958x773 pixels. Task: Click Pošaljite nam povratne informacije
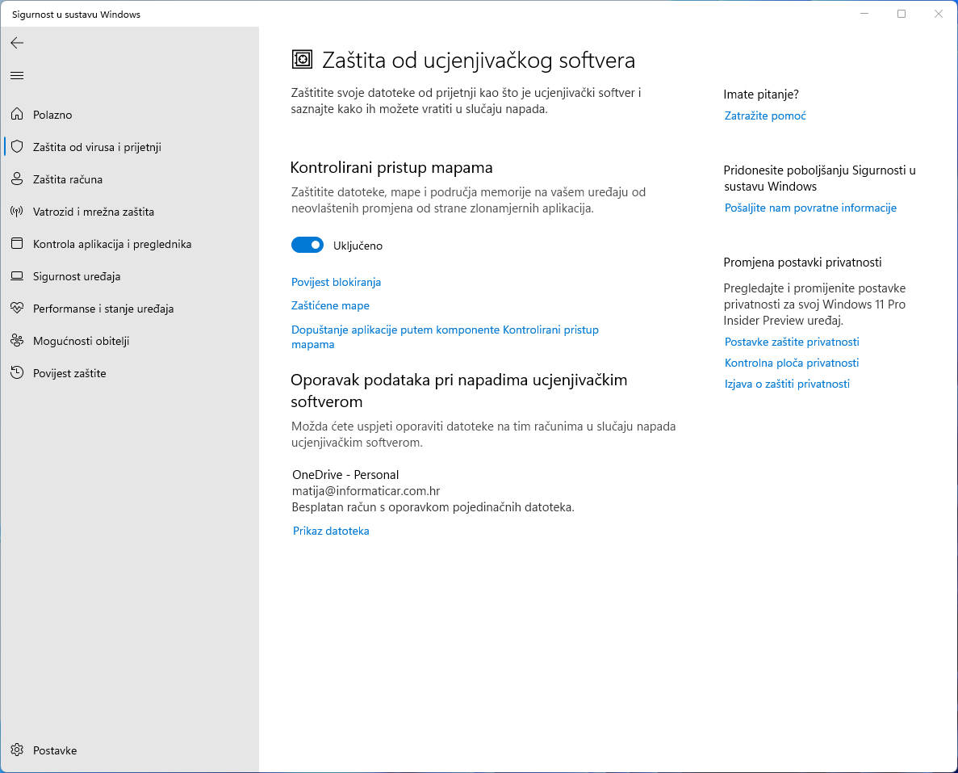(x=810, y=208)
